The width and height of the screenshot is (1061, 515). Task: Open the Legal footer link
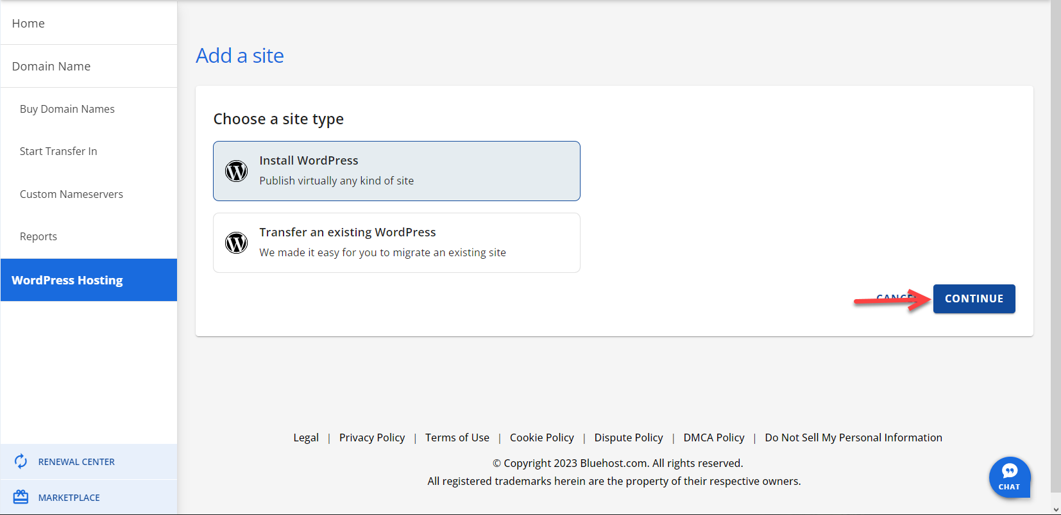tap(306, 437)
